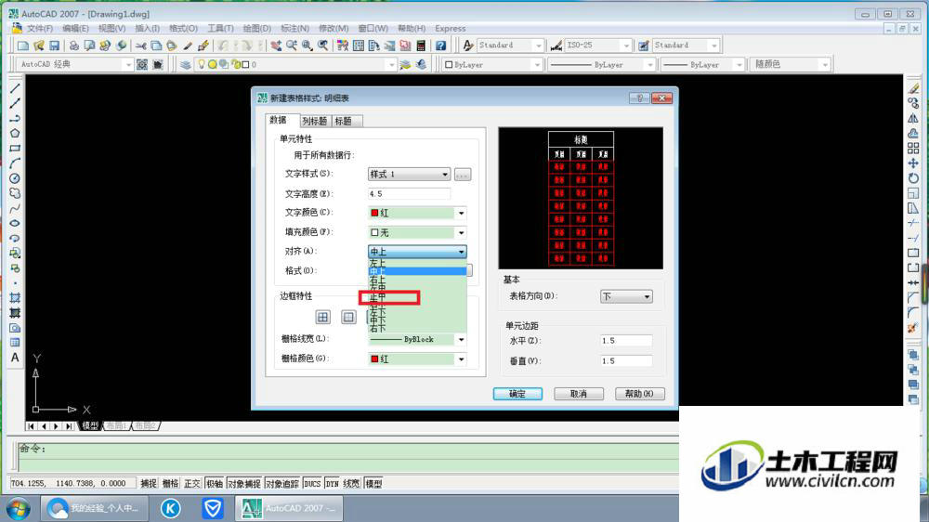Viewport: 929px width, 522px height.
Task: Toggle 正交 ortho mode in status bar
Action: 192,484
